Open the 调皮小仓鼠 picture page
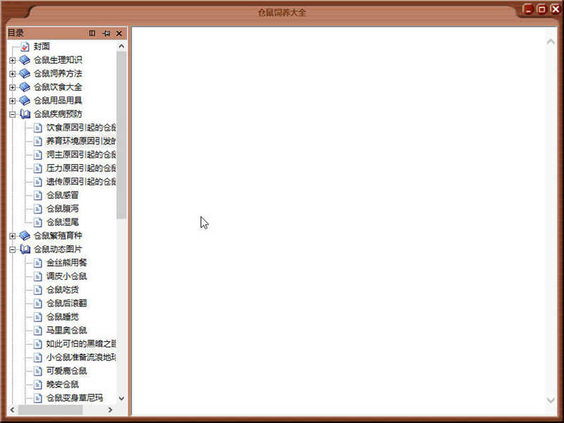The width and height of the screenshot is (564, 423). (x=66, y=276)
